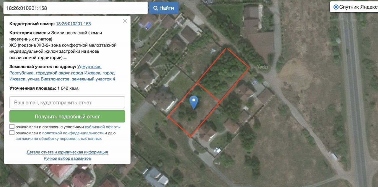The height and width of the screenshot is (187, 378).
Task: Focus the cadastral number search field
Action: click(x=76, y=8)
